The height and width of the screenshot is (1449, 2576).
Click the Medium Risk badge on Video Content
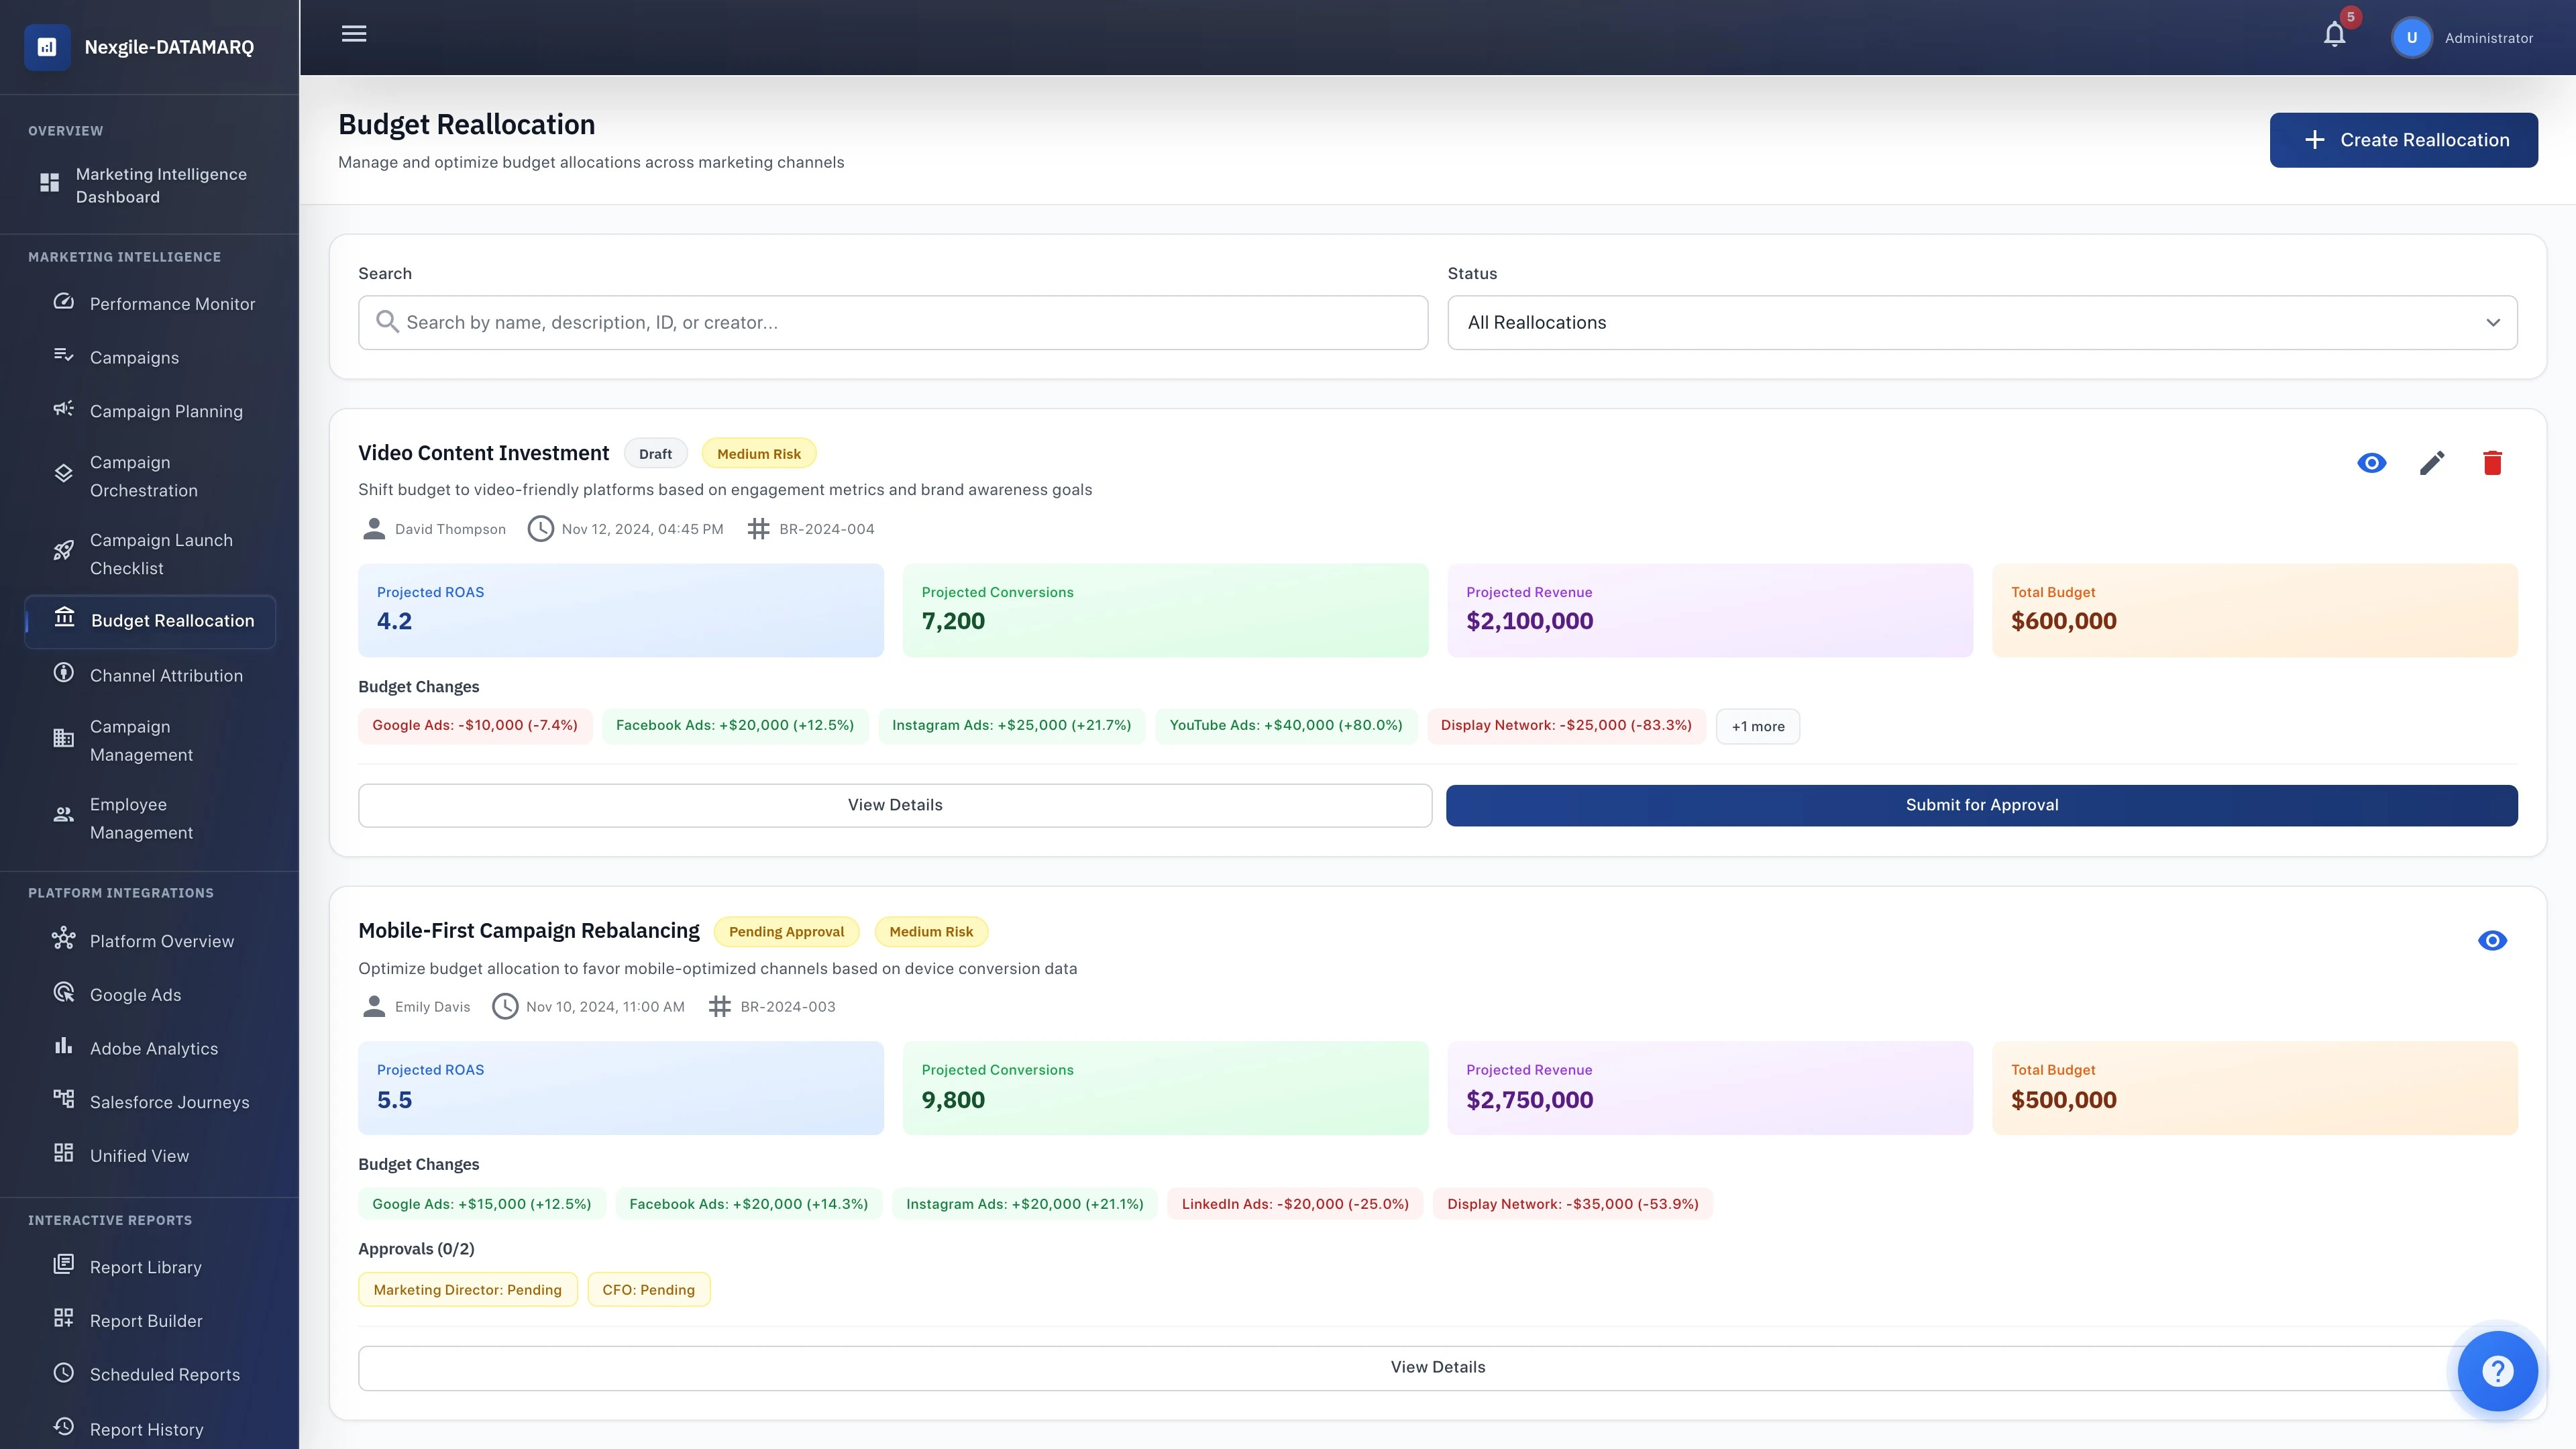coord(758,454)
